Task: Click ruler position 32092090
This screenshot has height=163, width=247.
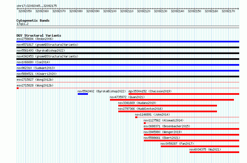Action: 93,11
